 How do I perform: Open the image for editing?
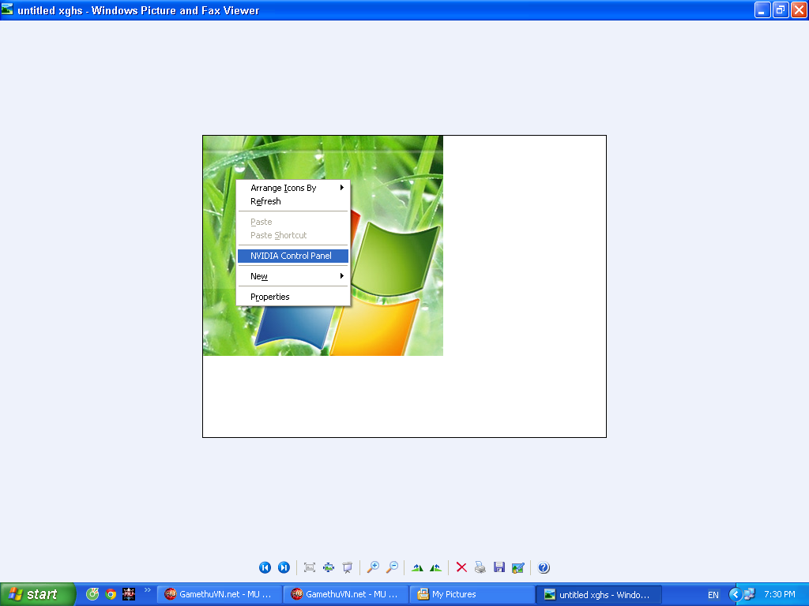(518, 567)
